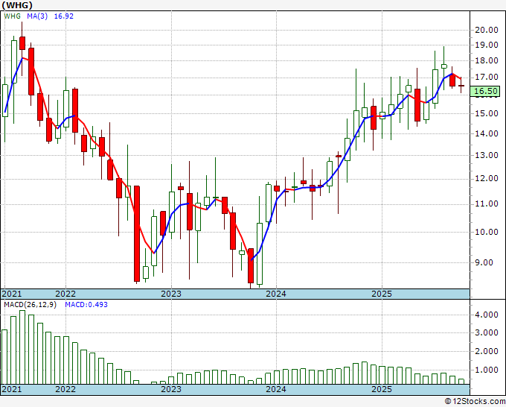The width and height of the screenshot is (506, 407).
Task: Click the 19.00 price axis label
Action: click(x=487, y=45)
